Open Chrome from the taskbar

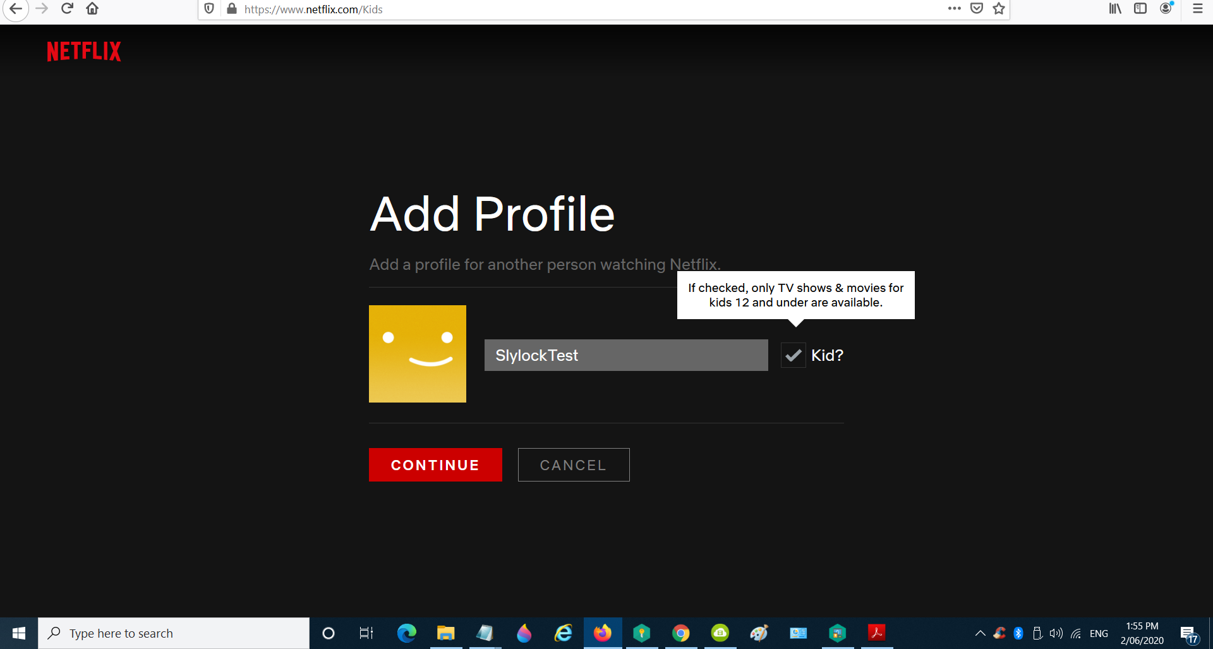tap(680, 633)
